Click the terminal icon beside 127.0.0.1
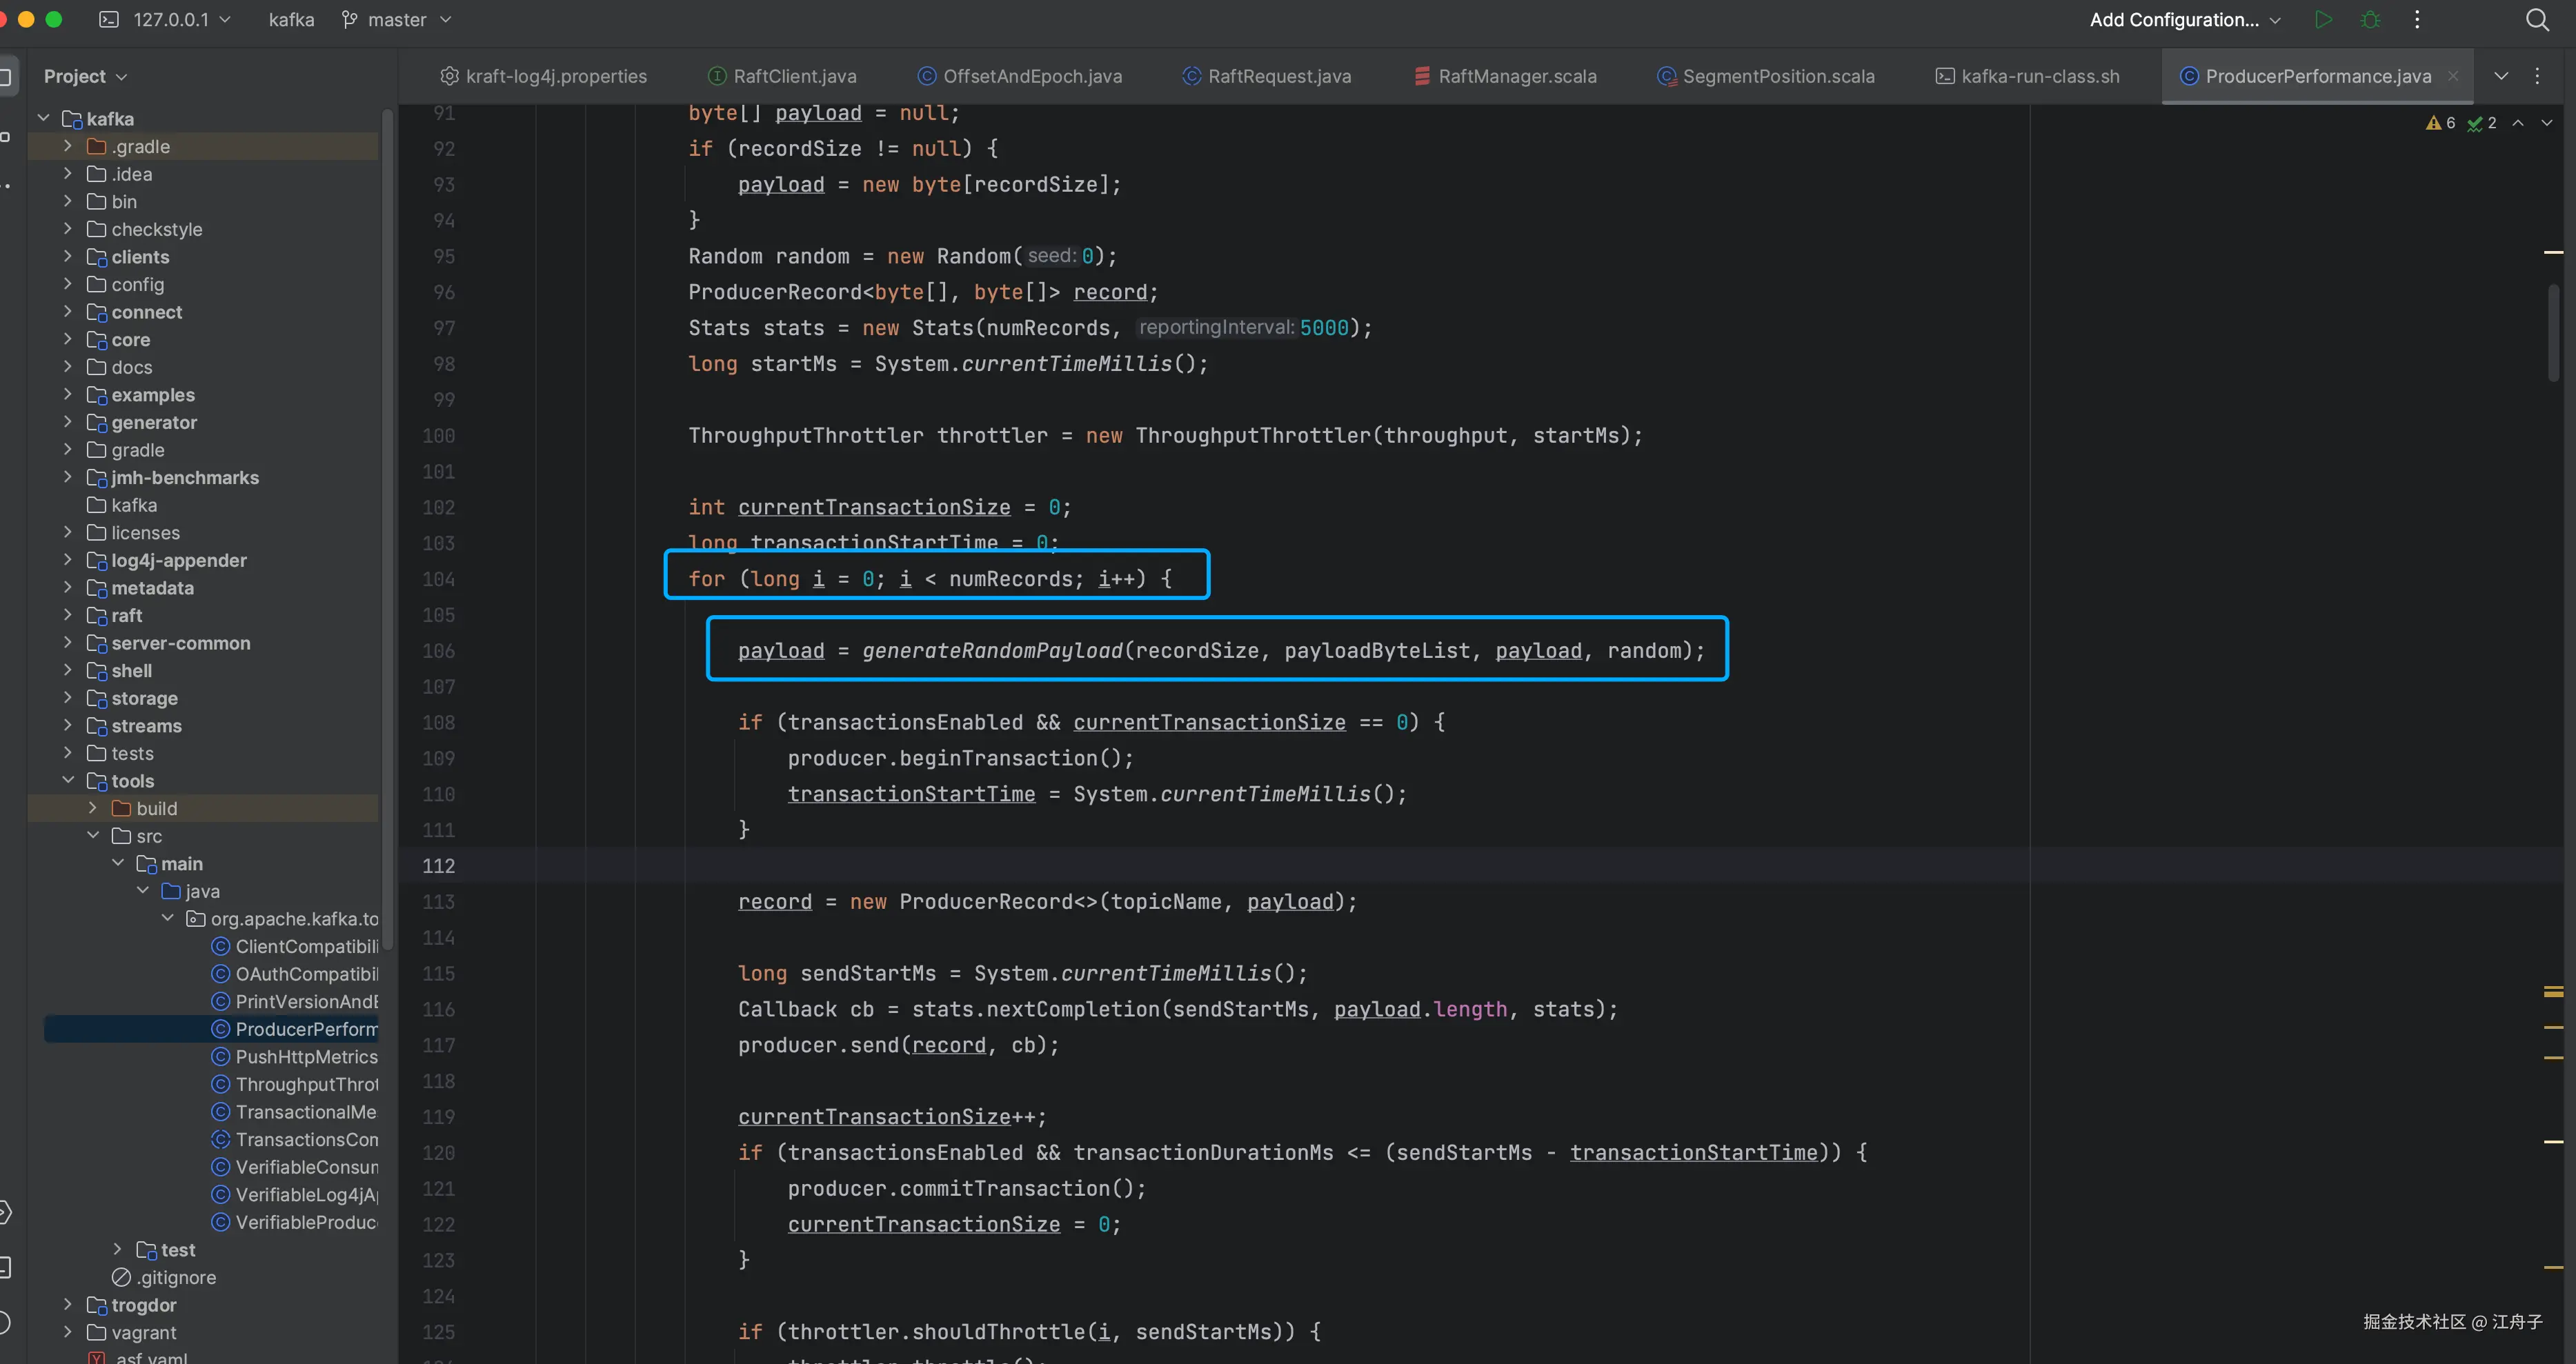Viewport: 2576px width, 1364px height. click(x=109, y=19)
